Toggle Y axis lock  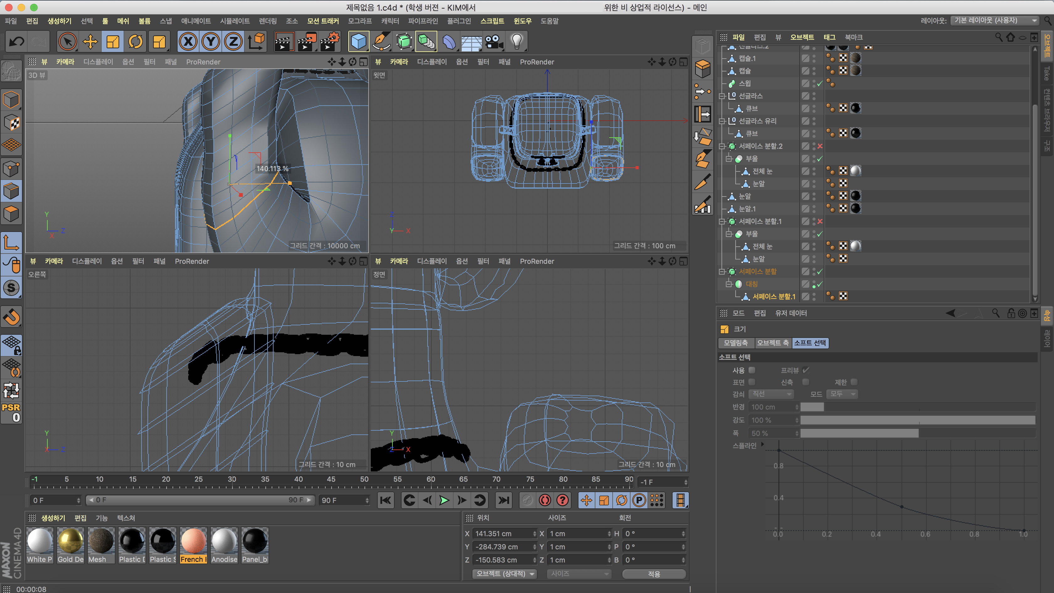pos(211,41)
